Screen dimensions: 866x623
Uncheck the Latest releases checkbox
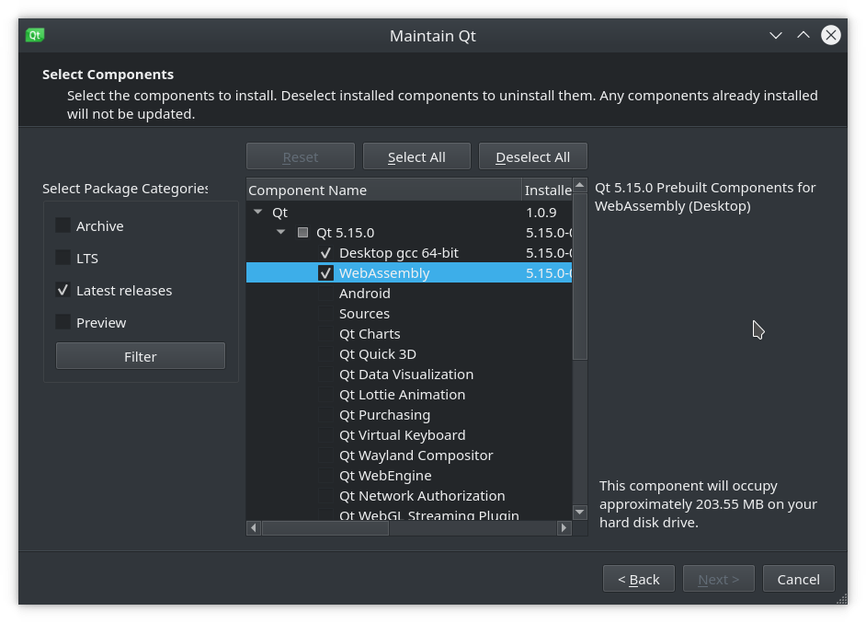[63, 290]
